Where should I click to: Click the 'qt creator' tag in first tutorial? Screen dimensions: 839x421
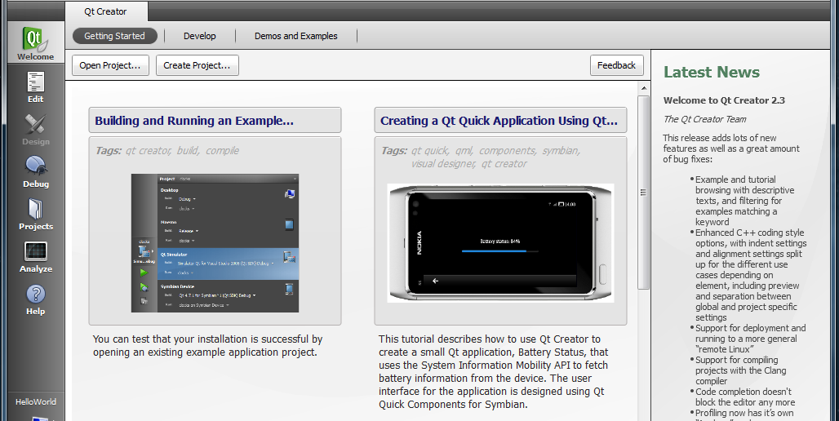click(x=149, y=151)
